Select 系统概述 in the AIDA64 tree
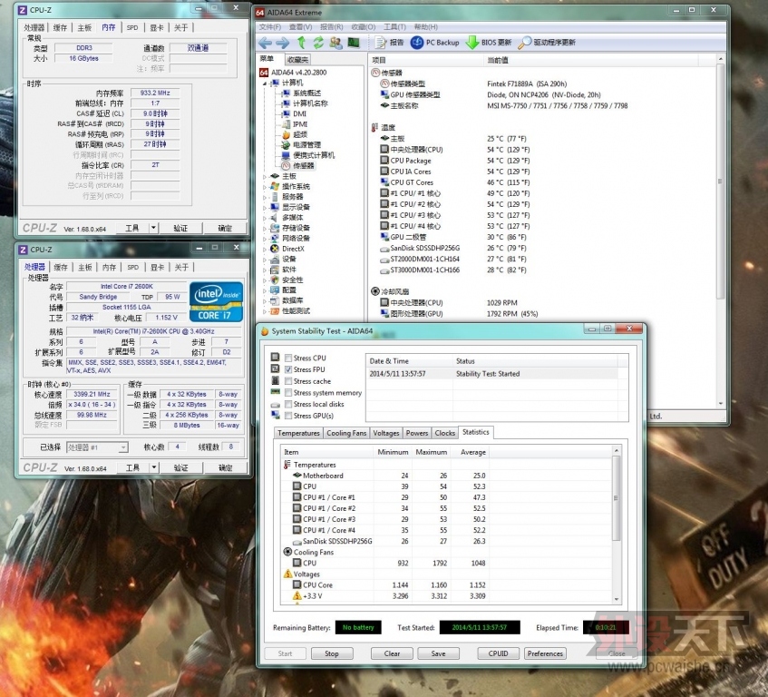Image resolution: width=768 pixels, height=697 pixels. tap(302, 93)
